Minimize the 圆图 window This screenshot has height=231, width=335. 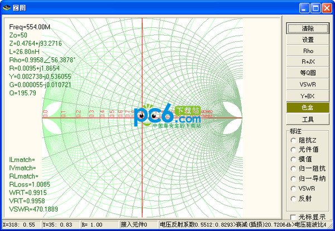304,8
